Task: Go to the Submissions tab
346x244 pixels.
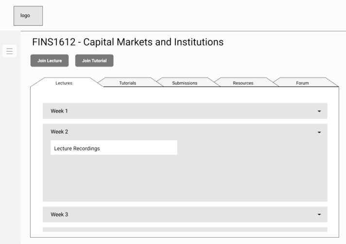Action: click(x=185, y=83)
